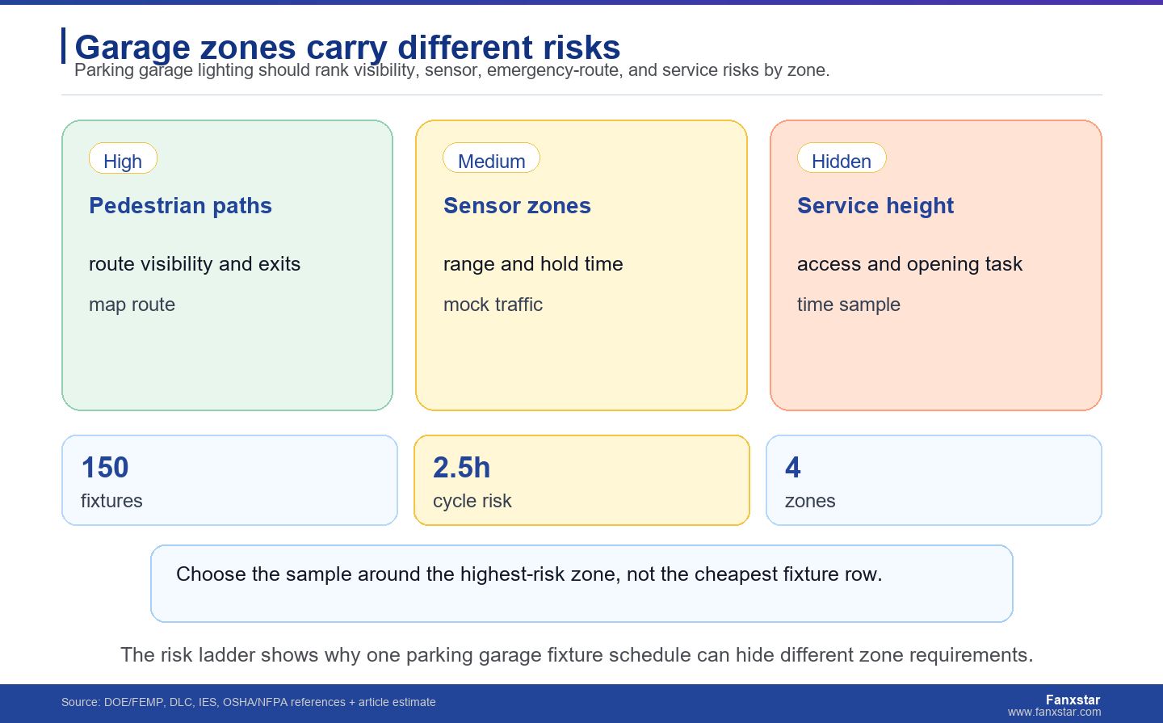Select the Medium risk badge
The width and height of the screenshot is (1163, 723).
491,158
